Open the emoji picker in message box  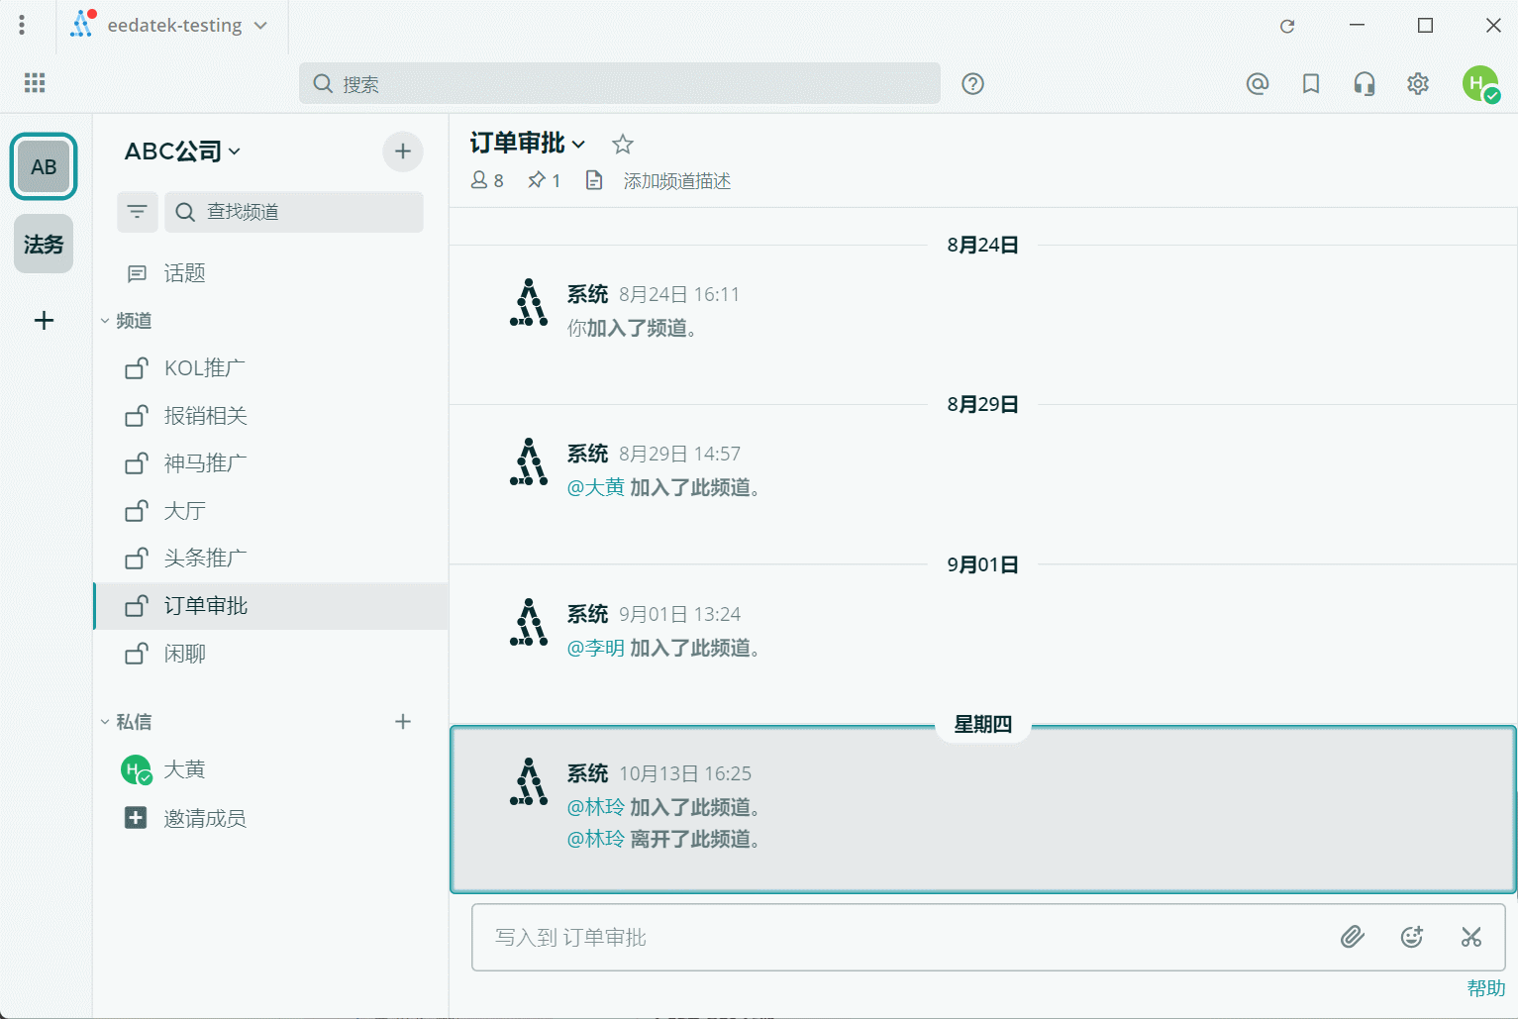[x=1411, y=937]
